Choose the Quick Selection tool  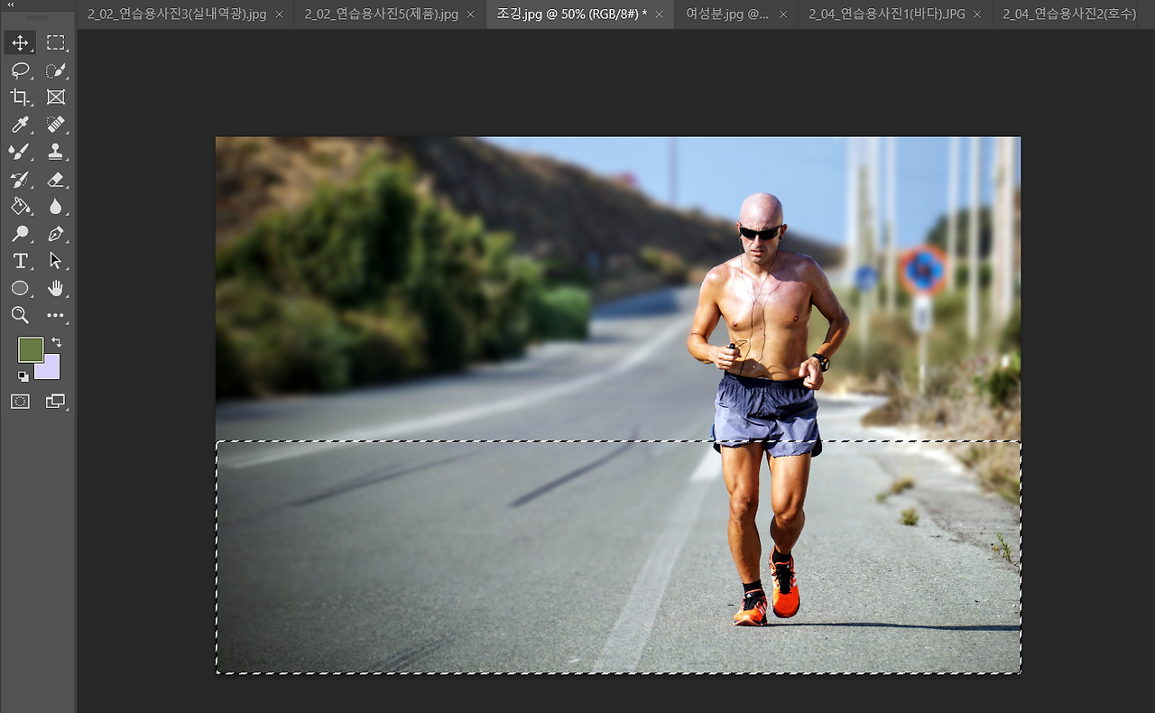56,70
